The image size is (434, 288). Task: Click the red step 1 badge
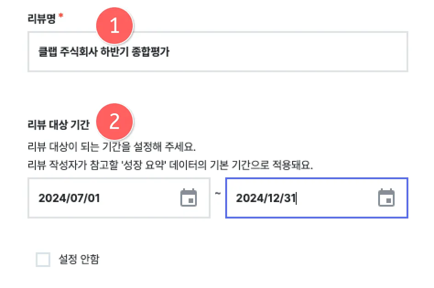coord(114,27)
